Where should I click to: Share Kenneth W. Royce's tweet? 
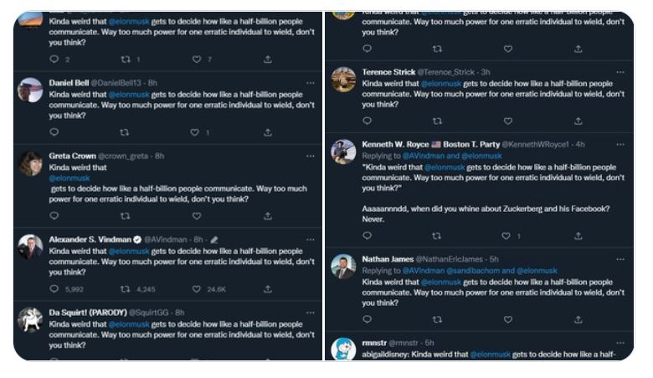coord(578,236)
